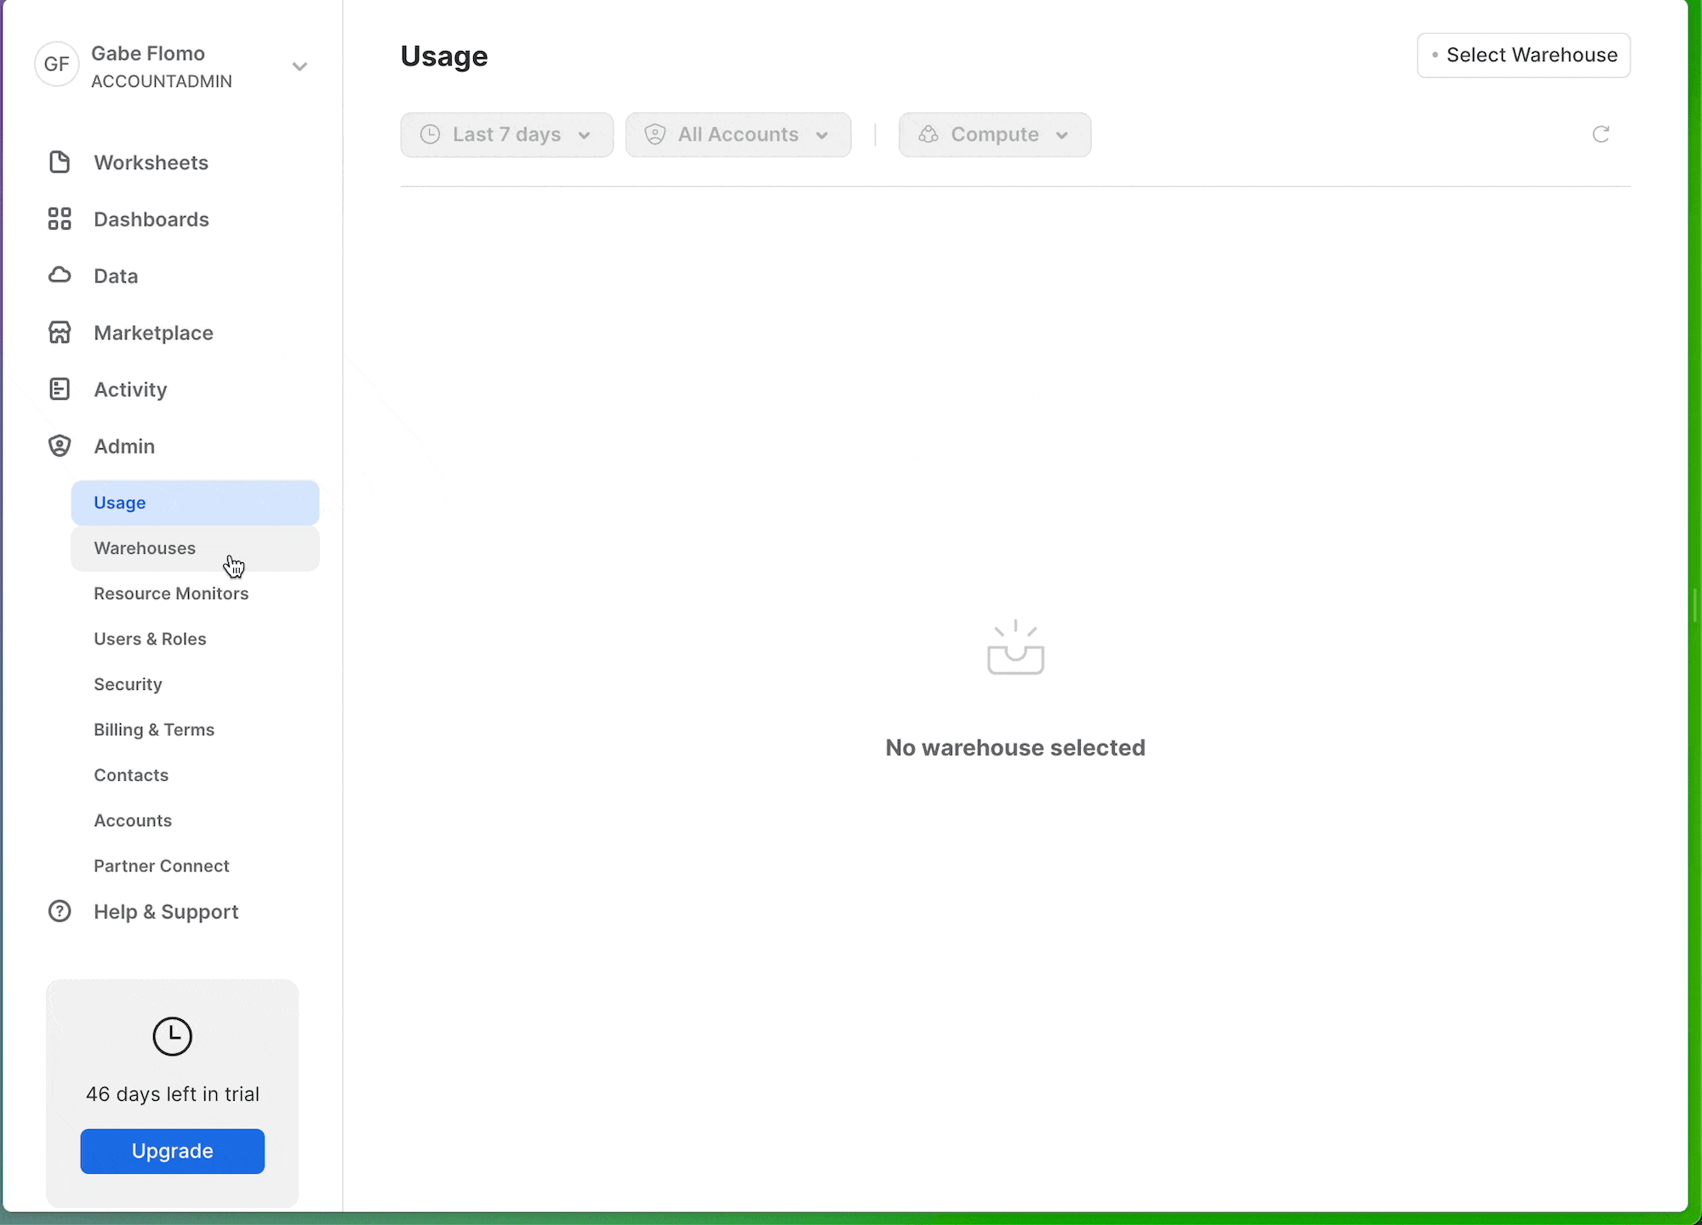The image size is (1702, 1225).
Task: Open the All Accounts filter dropdown
Action: click(x=738, y=134)
